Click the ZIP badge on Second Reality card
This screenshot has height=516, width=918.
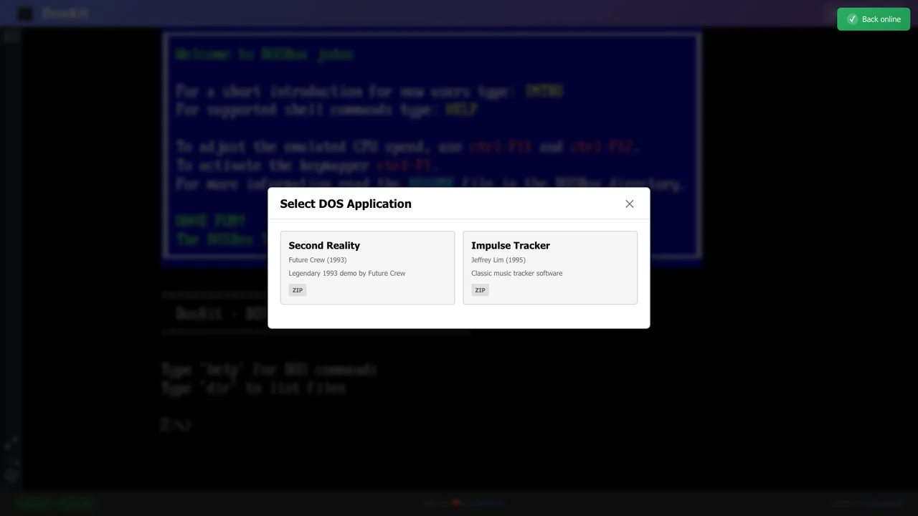[297, 290]
